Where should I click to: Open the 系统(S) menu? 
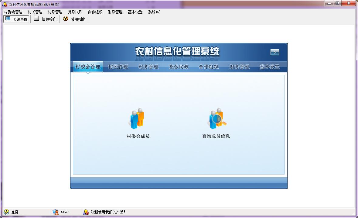tap(154, 12)
